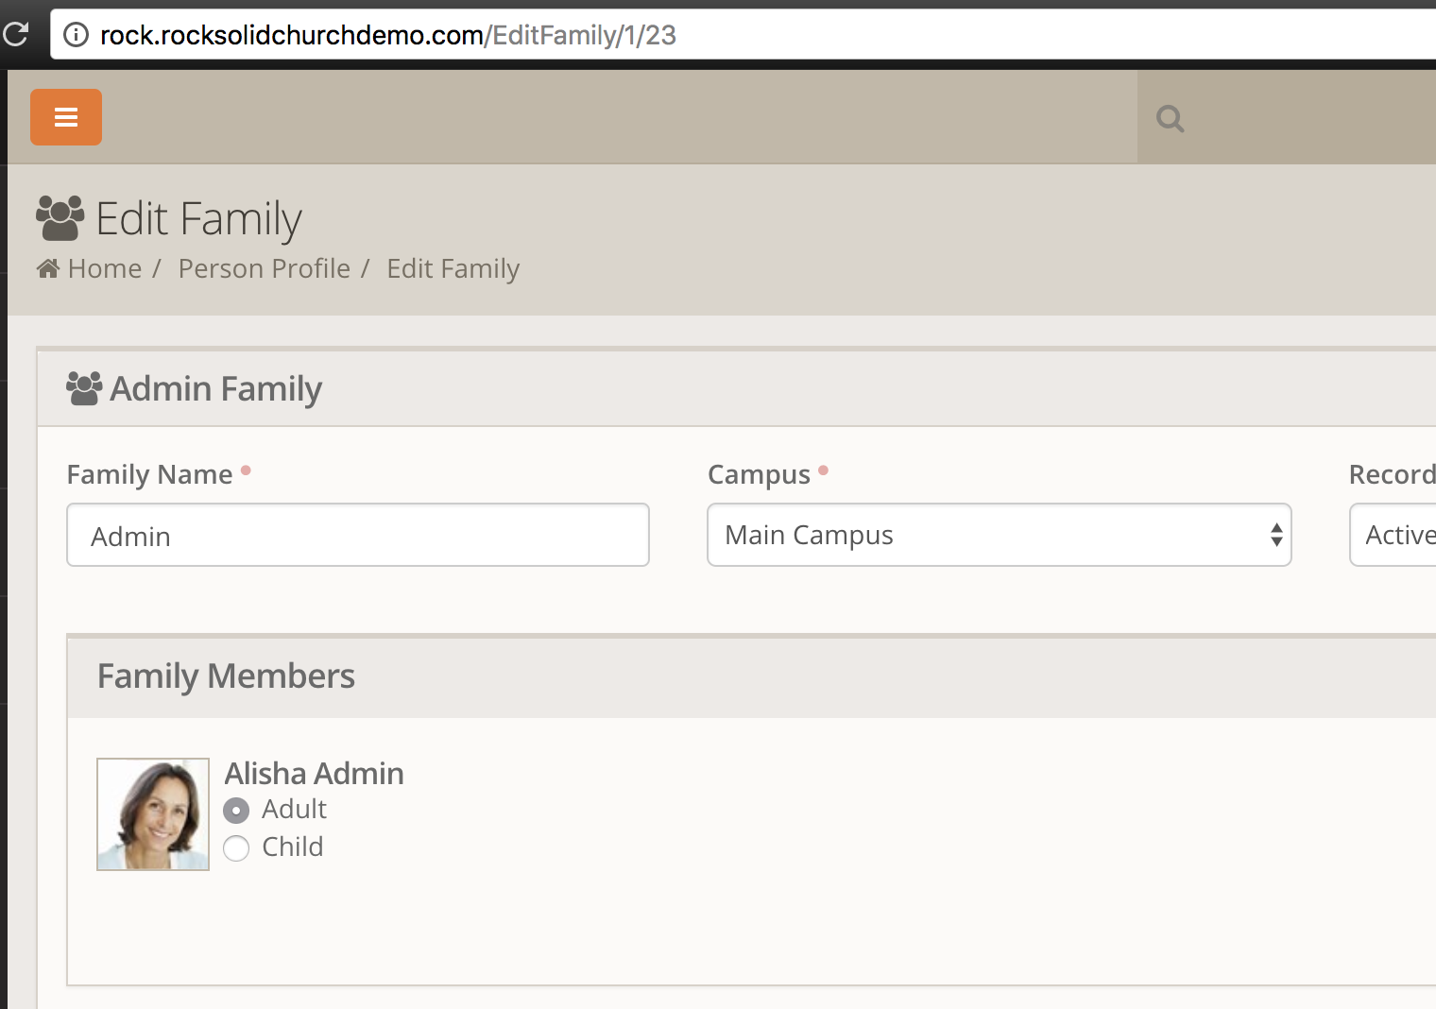Click the Alisha Admin name text
Image resolution: width=1436 pixels, height=1009 pixels.
[314, 774]
